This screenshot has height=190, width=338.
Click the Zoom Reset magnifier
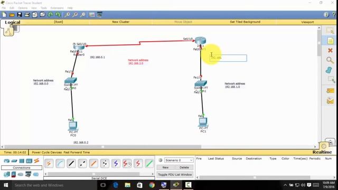pos(75,15)
